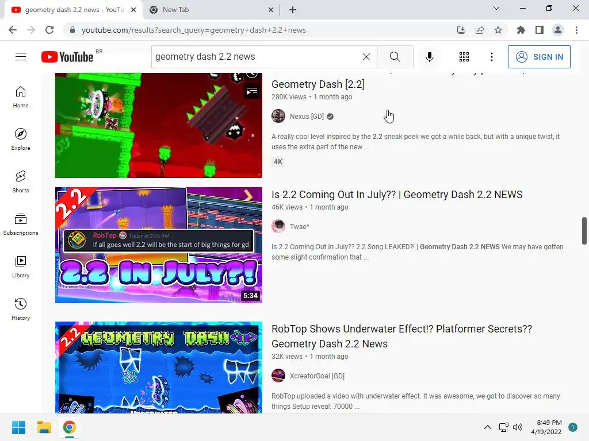The height and width of the screenshot is (441, 589).
Task: Reload the current page
Action: (x=49, y=30)
